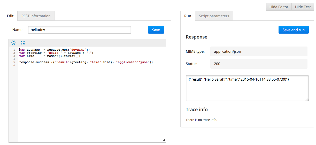Expand the editor to fullscreen
Screen dimensions: 316x145
(23, 43)
